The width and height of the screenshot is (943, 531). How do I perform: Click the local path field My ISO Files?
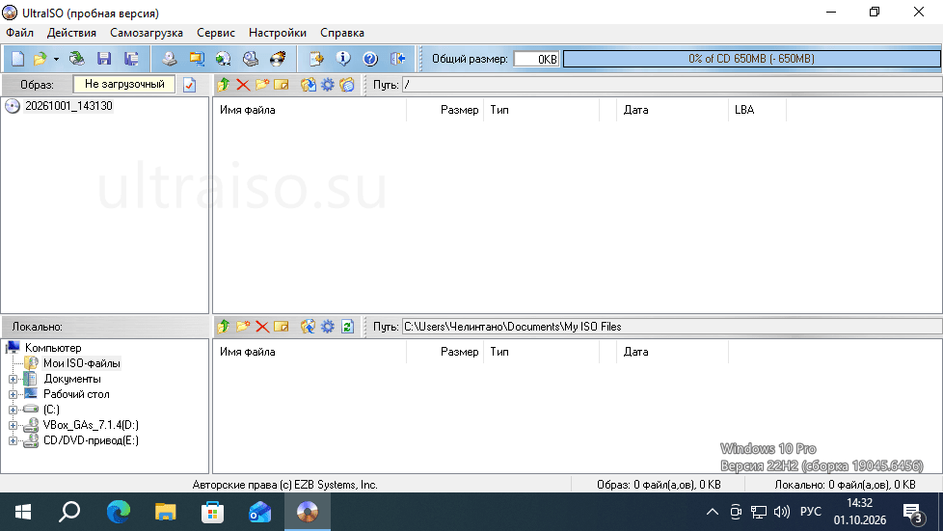coord(671,327)
